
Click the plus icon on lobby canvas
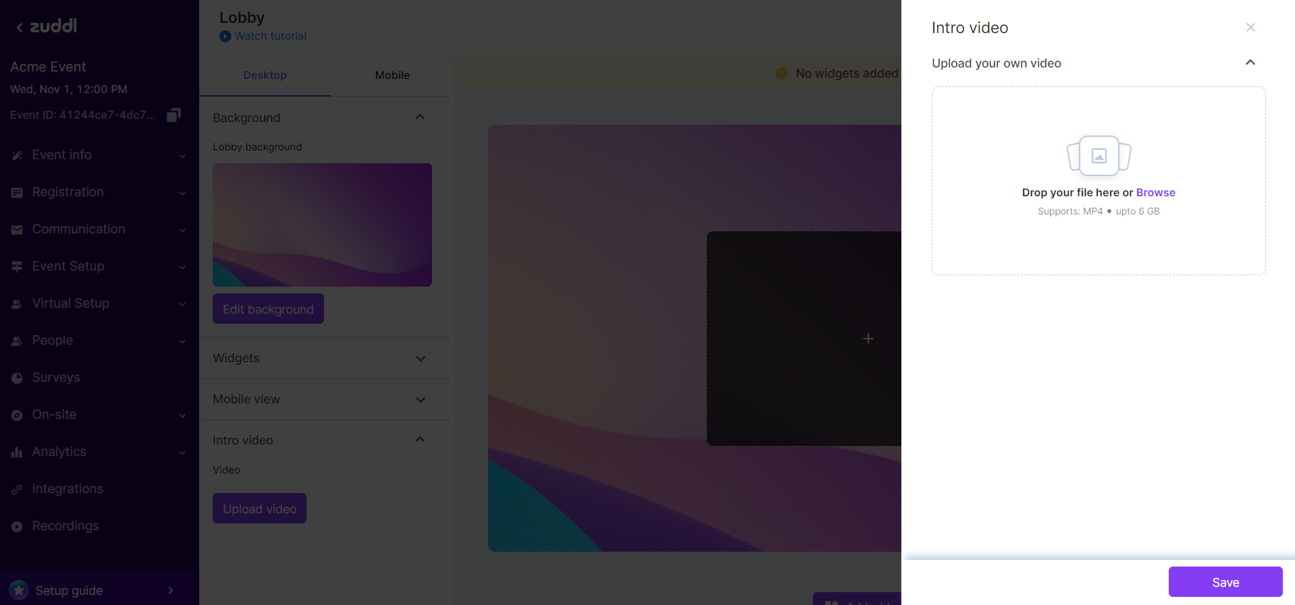coord(868,339)
